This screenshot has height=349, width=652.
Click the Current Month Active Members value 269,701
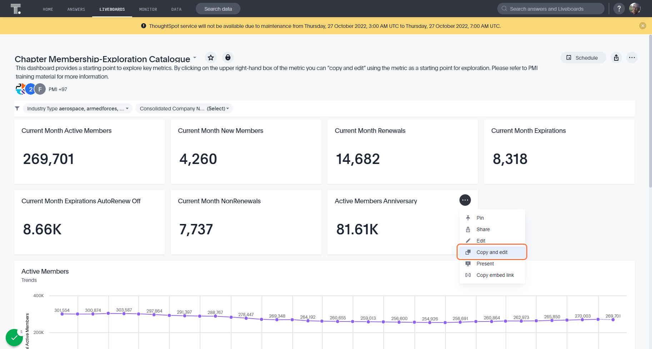pos(49,159)
